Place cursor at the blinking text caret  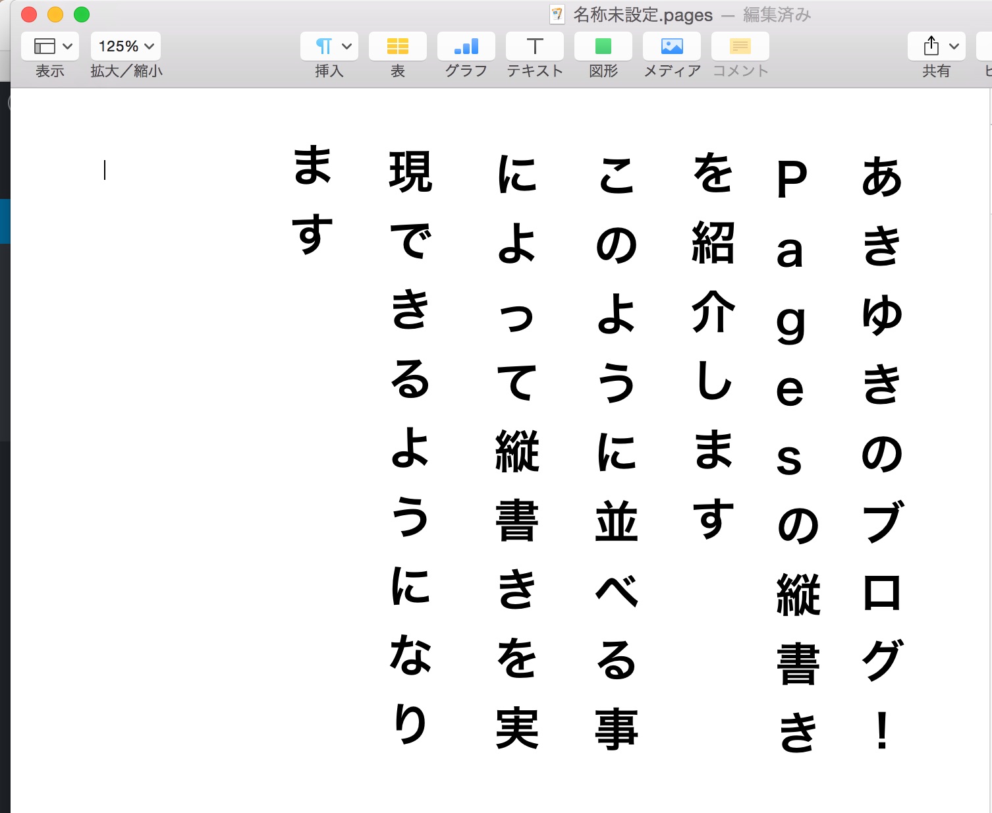coord(105,170)
